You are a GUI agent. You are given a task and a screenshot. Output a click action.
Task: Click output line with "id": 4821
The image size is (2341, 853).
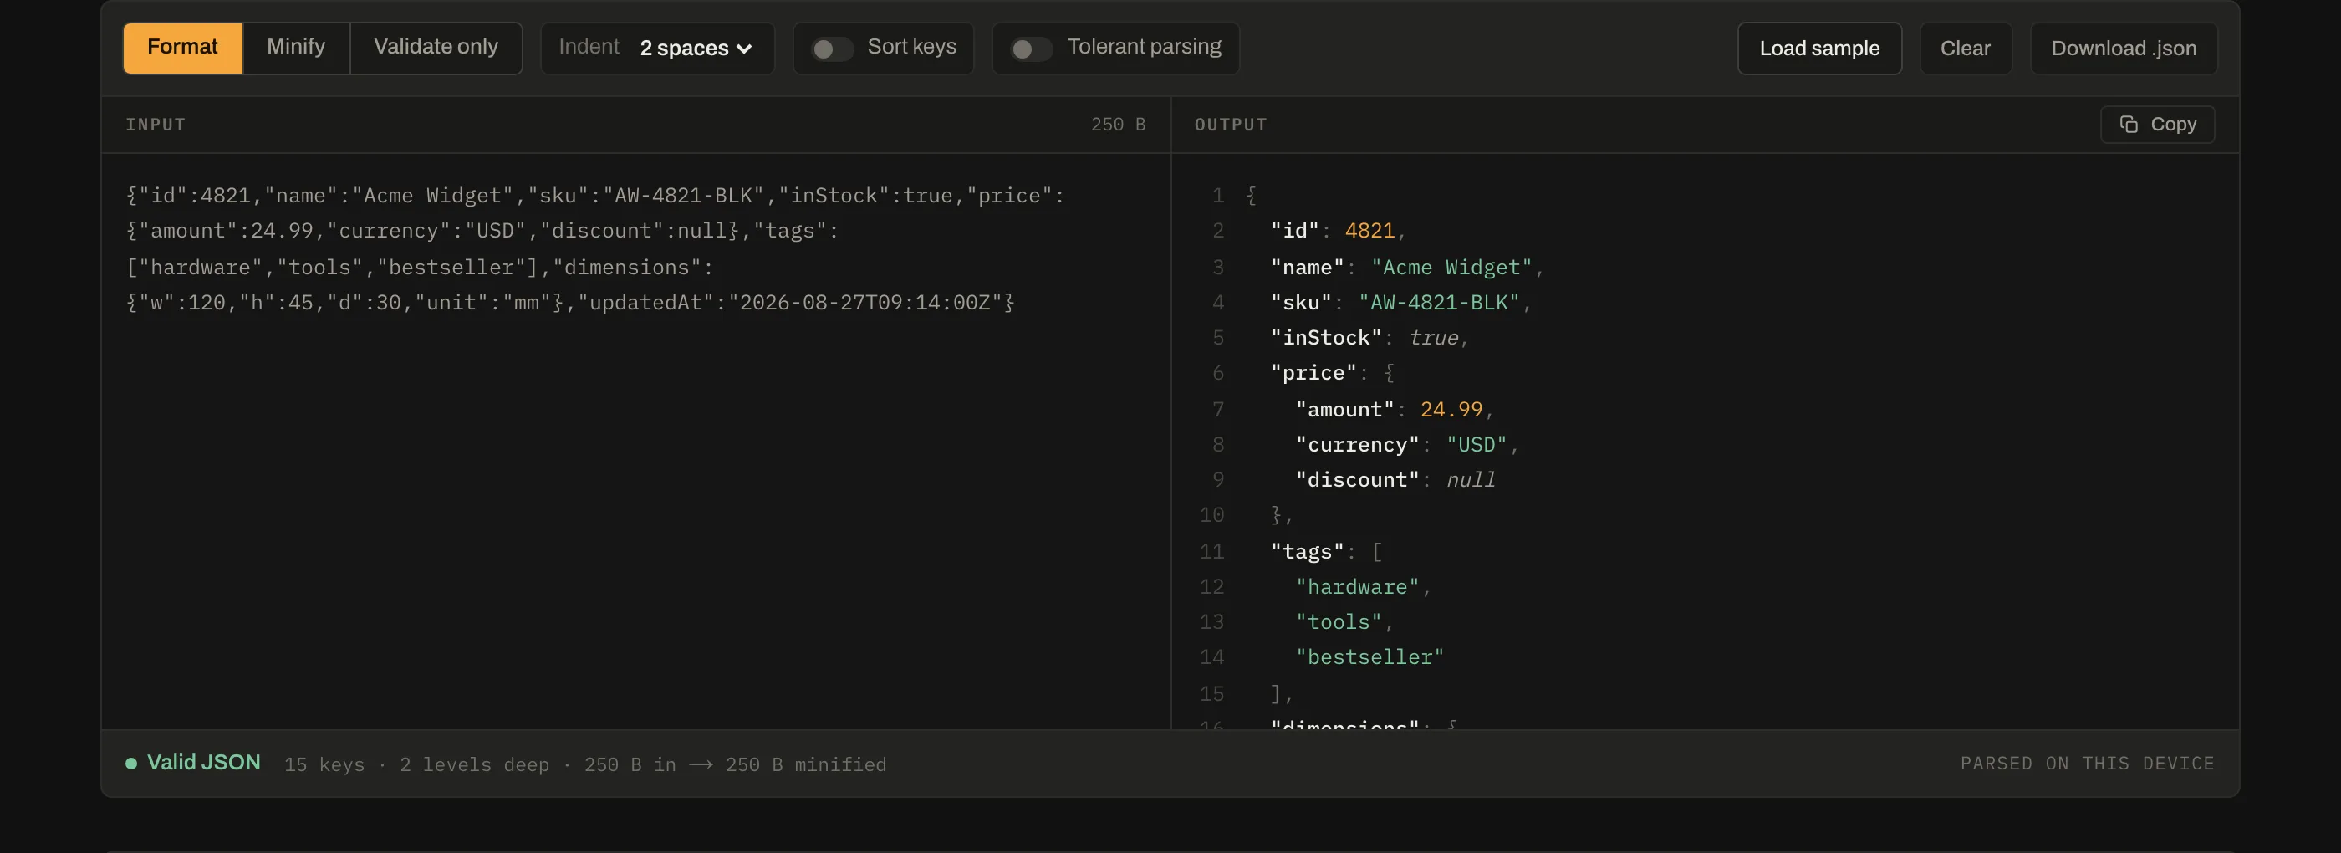(x=1338, y=231)
